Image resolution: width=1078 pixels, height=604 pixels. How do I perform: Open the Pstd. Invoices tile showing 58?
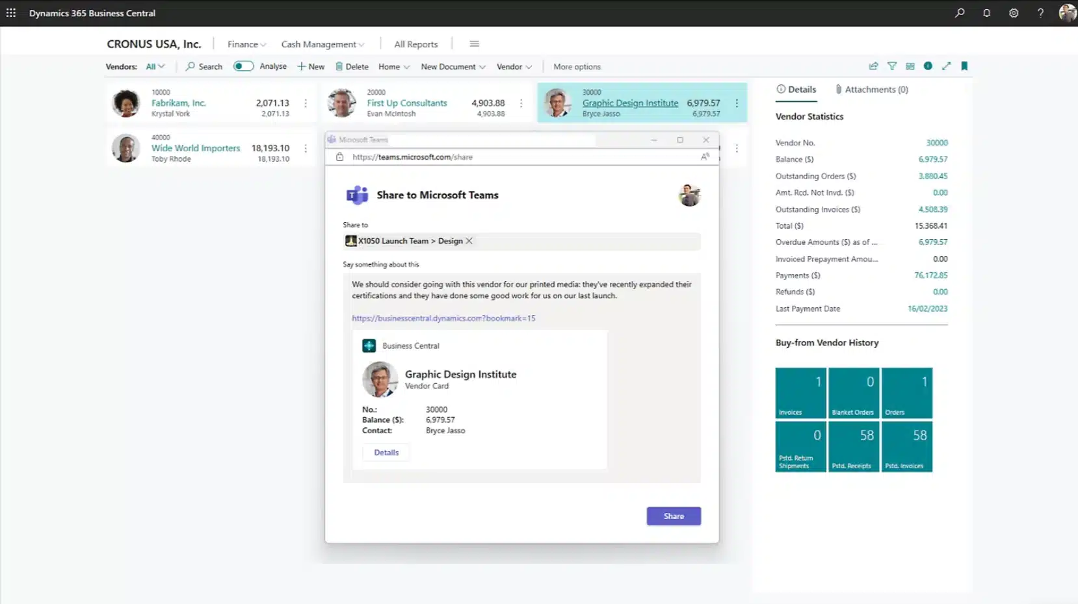tap(906, 447)
